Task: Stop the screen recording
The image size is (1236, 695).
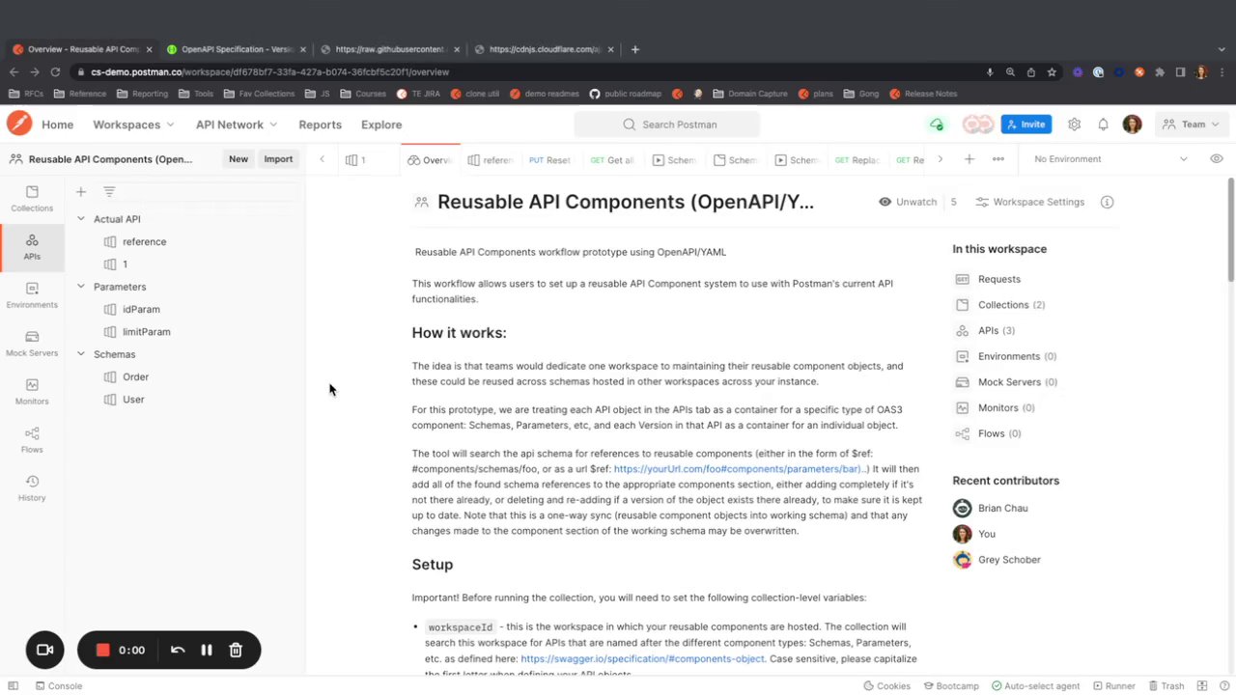Action: pyautogui.click(x=102, y=650)
